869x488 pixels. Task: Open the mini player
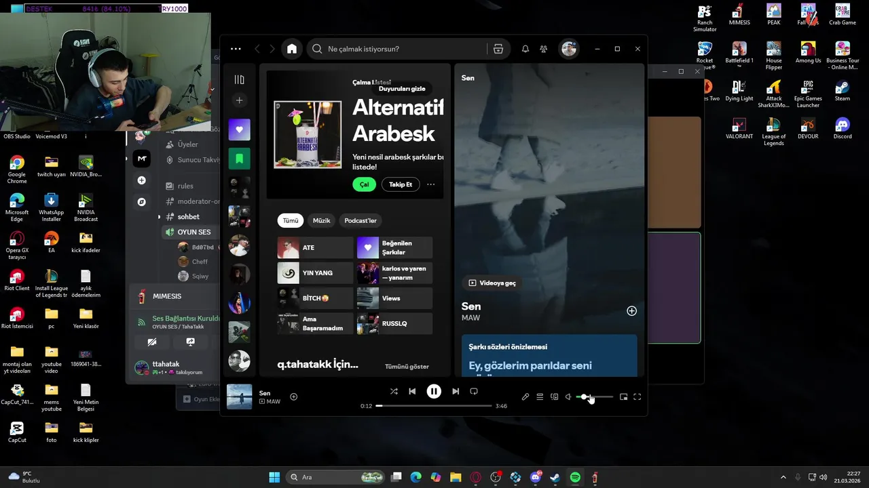click(623, 396)
